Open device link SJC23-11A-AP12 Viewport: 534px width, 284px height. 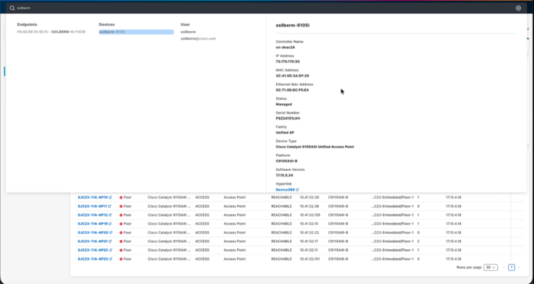(92, 215)
